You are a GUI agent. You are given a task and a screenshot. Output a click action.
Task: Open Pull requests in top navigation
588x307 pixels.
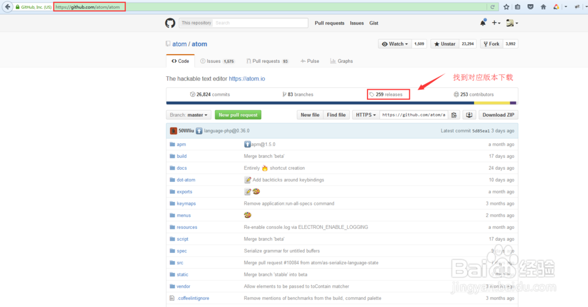(x=329, y=23)
